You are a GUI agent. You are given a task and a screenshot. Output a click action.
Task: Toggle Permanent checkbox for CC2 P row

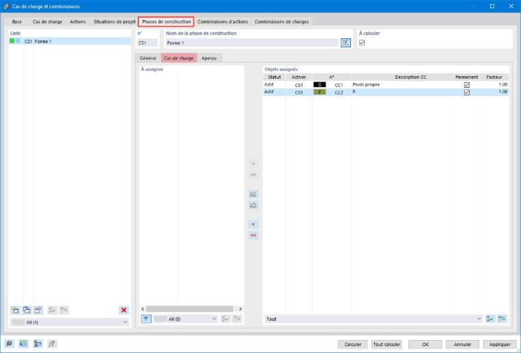tap(467, 93)
